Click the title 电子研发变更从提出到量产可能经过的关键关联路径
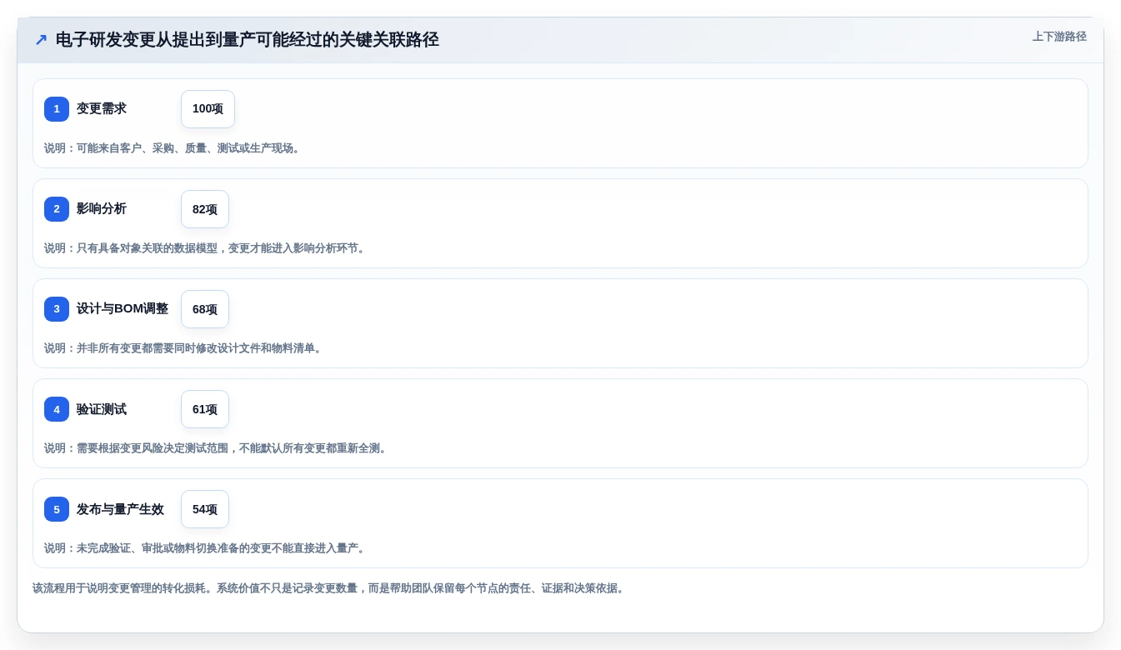Image resolution: width=1121 pixels, height=650 pixels. [247, 40]
